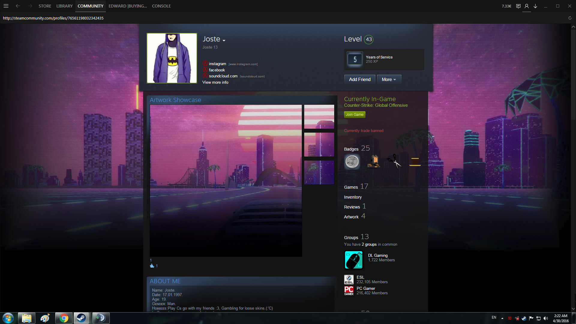Select the second artwork showcase thumbnail
Viewport: 576px width, 324px height.
coord(319,145)
